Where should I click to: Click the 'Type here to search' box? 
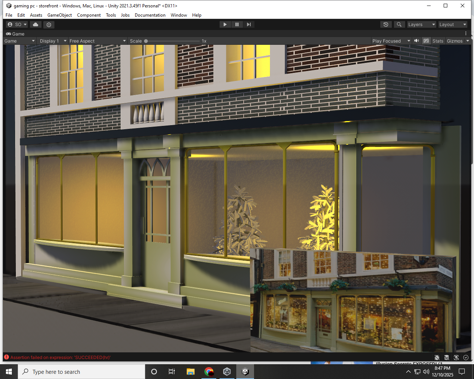click(81, 372)
